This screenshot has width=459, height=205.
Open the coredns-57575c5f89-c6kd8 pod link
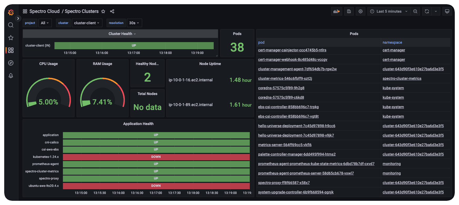pos(281,97)
